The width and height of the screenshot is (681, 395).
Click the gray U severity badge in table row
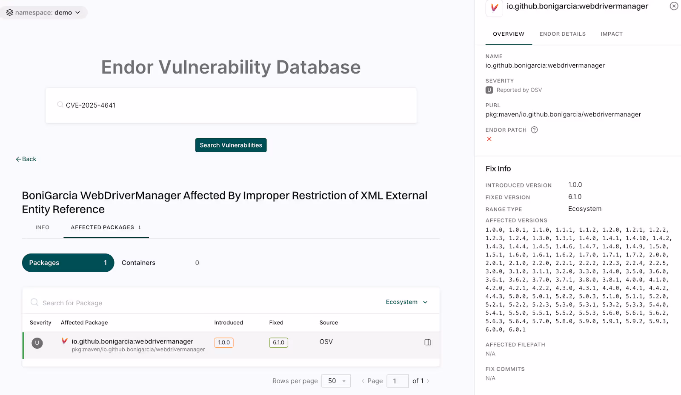point(37,343)
